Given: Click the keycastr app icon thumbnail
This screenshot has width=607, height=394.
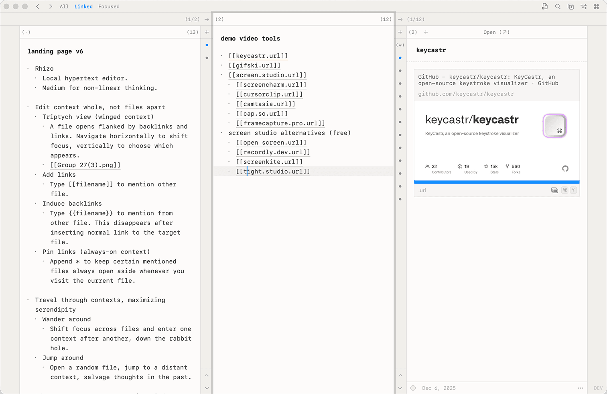Looking at the screenshot, I should click(555, 126).
